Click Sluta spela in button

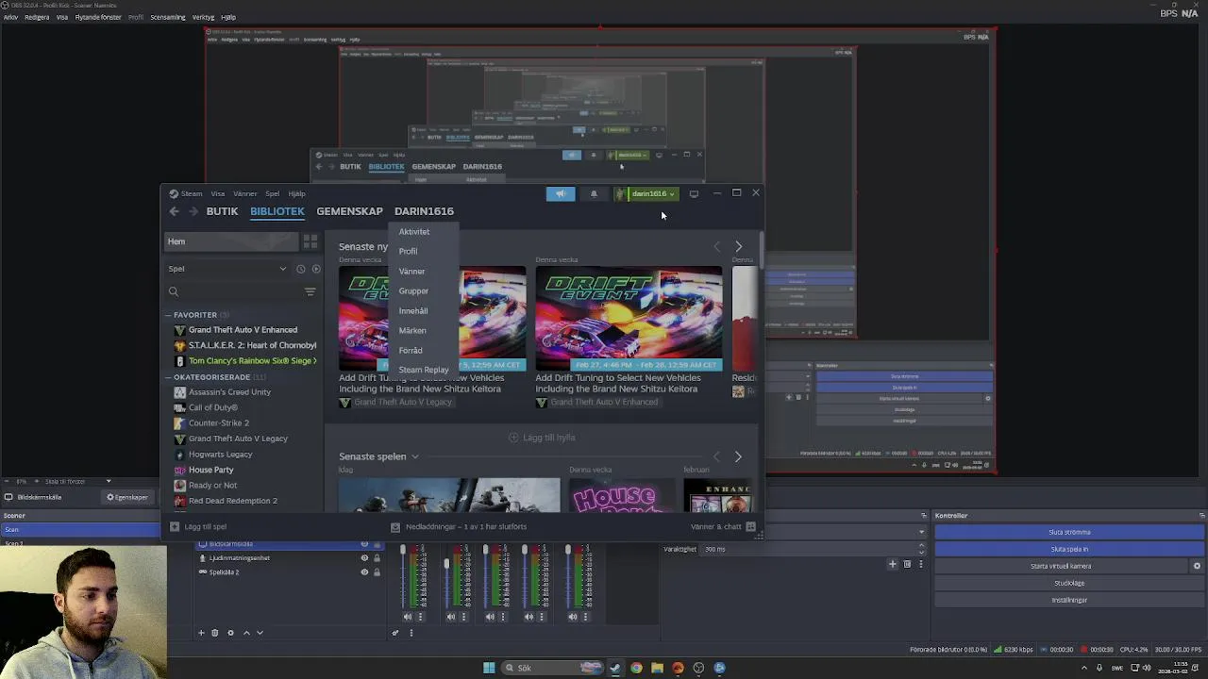pyautogui.click(x=1069, y=549)
